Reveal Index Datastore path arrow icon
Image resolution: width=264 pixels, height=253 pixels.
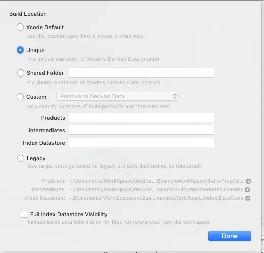tap(248, 198)
